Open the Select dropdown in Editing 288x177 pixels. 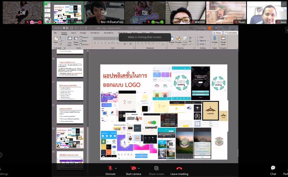[202, 44]
